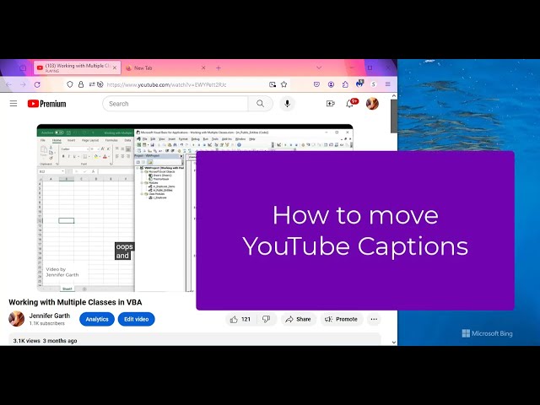Click the browser forward arrow
Screen dimensions: 540x405
[23, 84]
